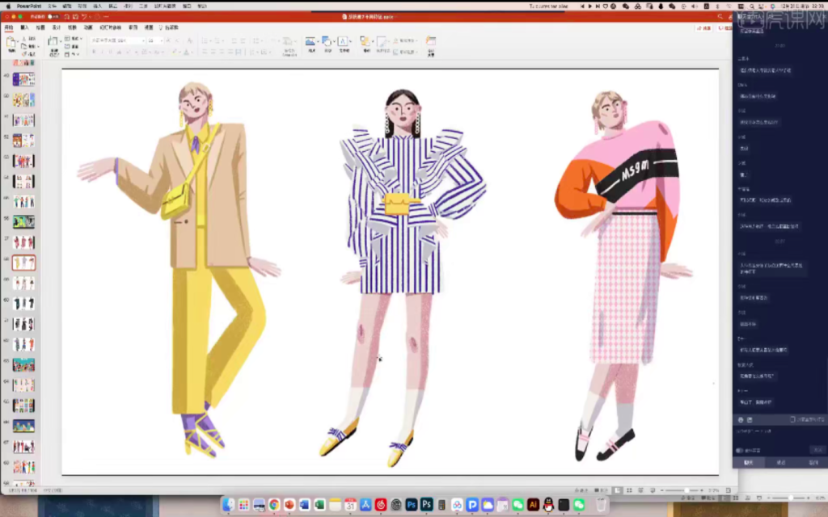This screenshot has height=517, width=828.
Task: Open the Home tab in ribbon
Action: tap(9, 27)
